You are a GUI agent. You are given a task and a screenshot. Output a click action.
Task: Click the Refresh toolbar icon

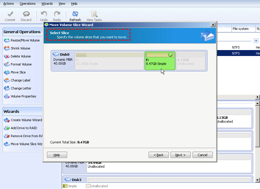pyautogui.click(x=75, y=14)
